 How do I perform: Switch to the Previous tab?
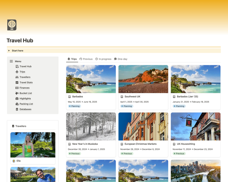tap(86, 59)
